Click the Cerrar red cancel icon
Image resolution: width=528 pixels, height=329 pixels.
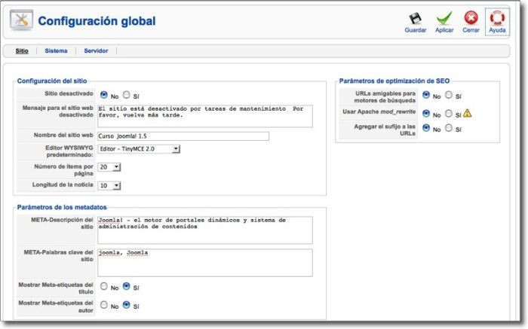(x=471, y=17)
